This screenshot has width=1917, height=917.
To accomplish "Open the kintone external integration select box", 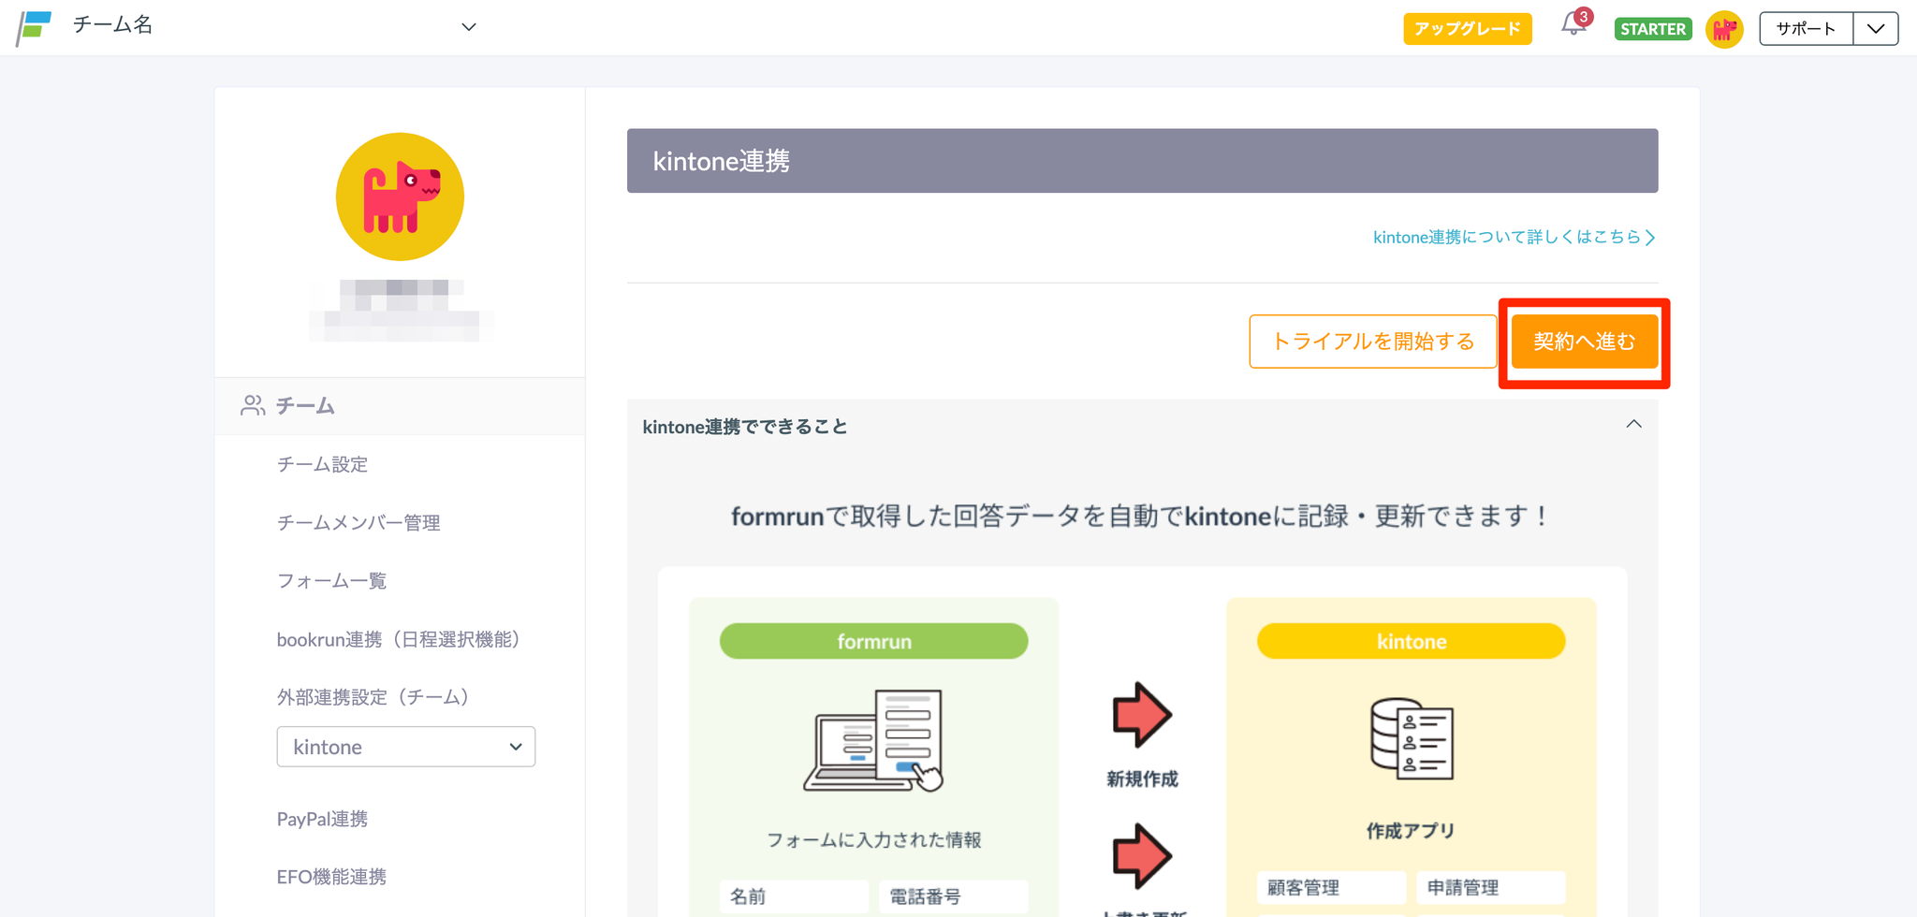I will click(x=405, y=747).
